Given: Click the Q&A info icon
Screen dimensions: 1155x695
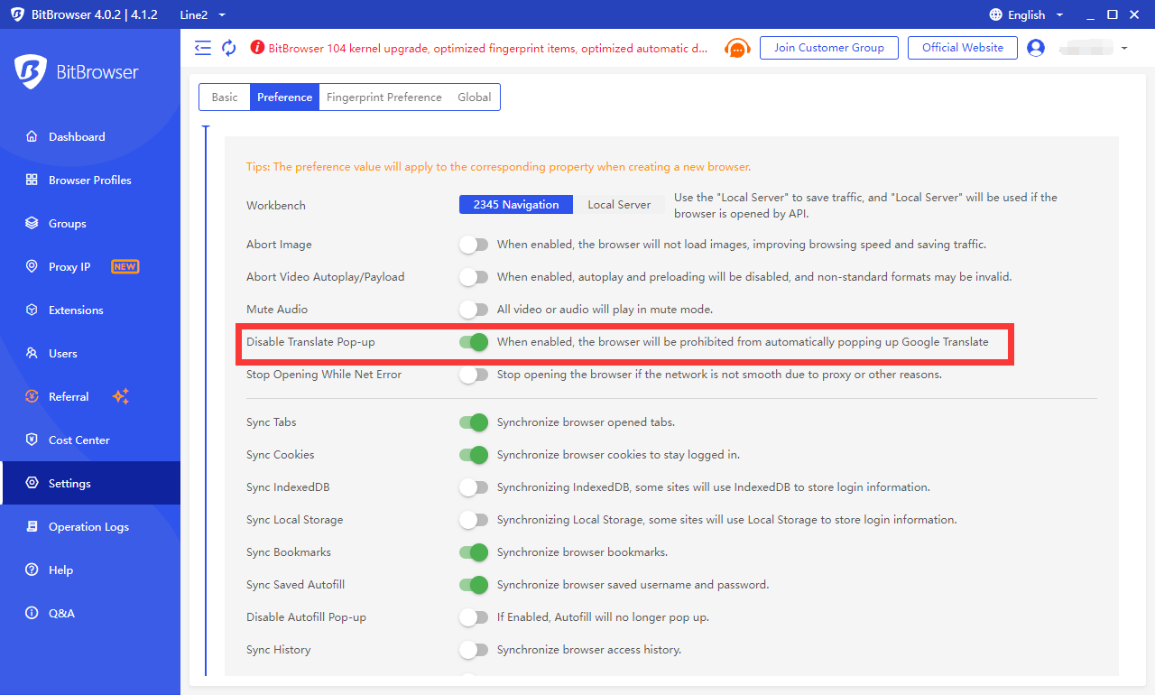Looking at the screenshot, I should [32, 614].
